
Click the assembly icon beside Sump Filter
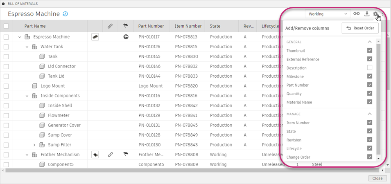(42, 145)
